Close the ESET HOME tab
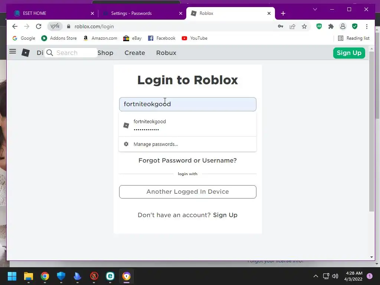The width and height of the screenshot is (380, 285). (x=92, y=13)
